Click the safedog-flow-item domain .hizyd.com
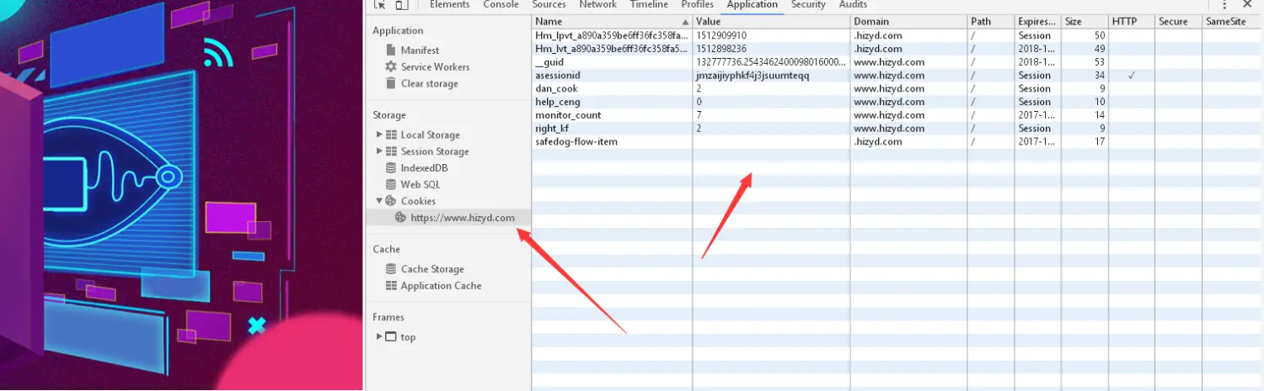The width and height of the screenshot is (1264, 391). click(877, 141)
